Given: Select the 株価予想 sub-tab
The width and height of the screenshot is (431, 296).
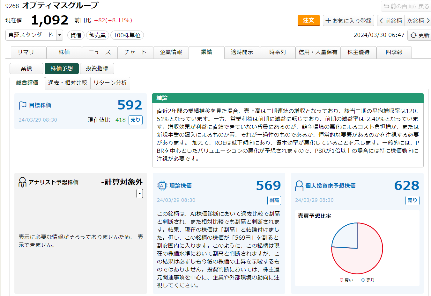Looking at the screenshot, I should point(62,68).
